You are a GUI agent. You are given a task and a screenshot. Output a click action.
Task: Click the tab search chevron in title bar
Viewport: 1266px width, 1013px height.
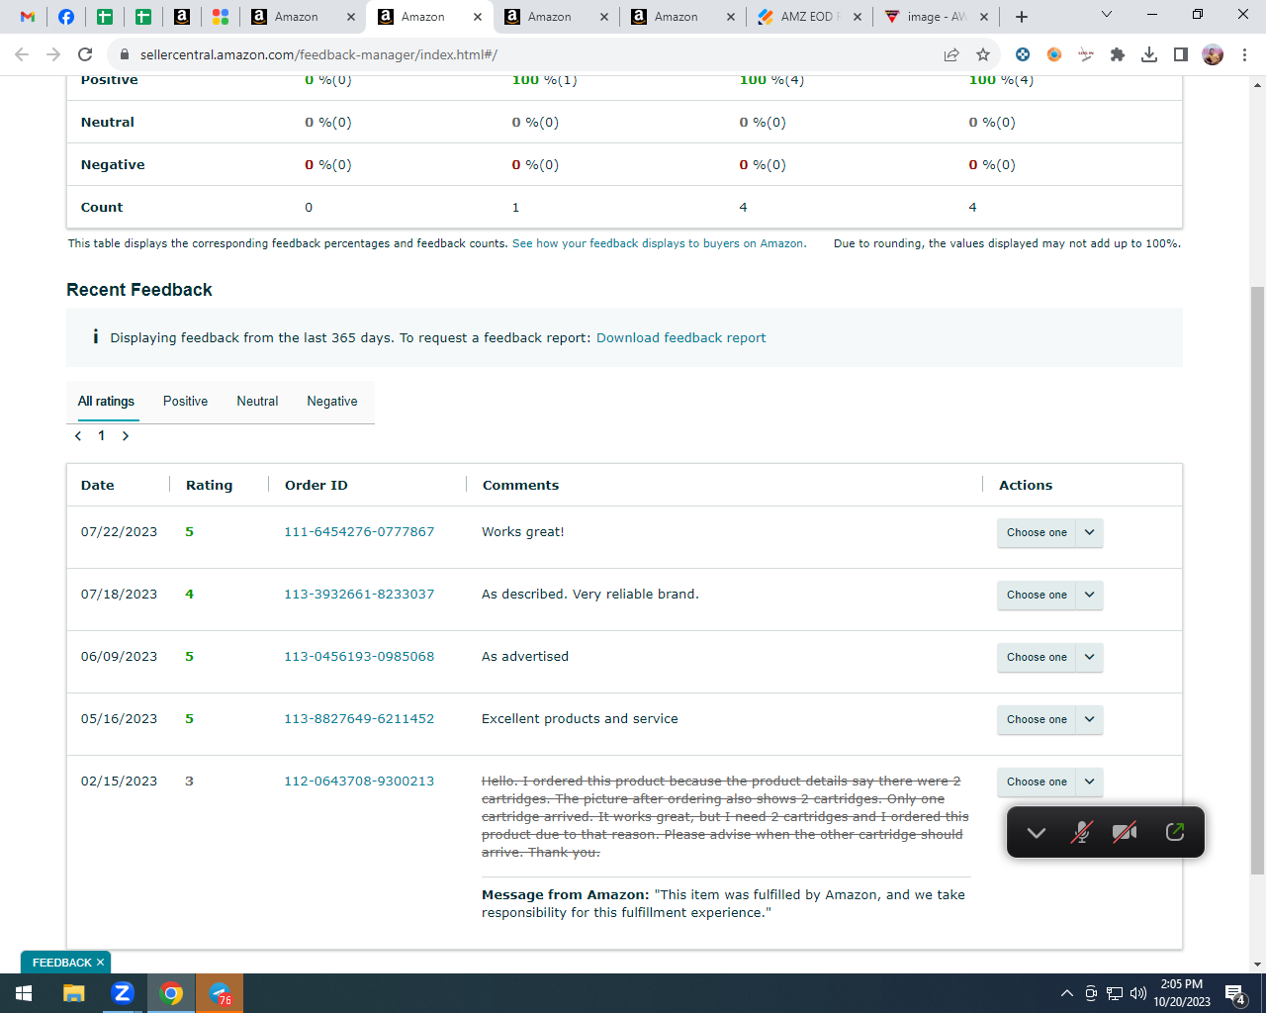pyautogui.click(x=1107, y=14)
